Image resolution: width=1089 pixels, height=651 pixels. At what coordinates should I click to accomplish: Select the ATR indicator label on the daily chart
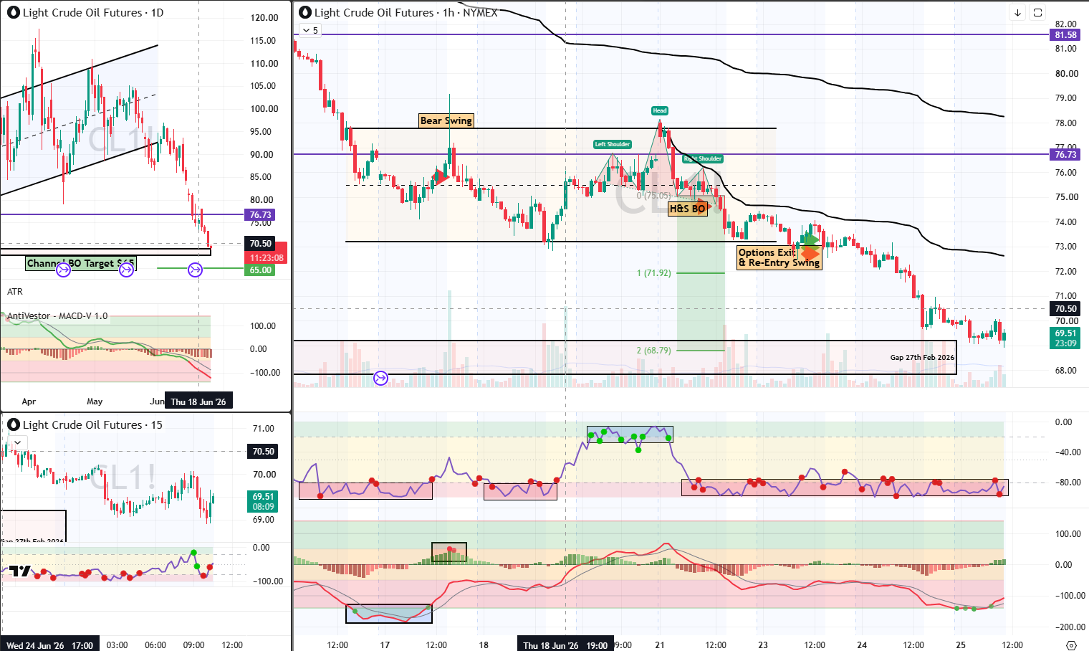[x=15, y=292]
